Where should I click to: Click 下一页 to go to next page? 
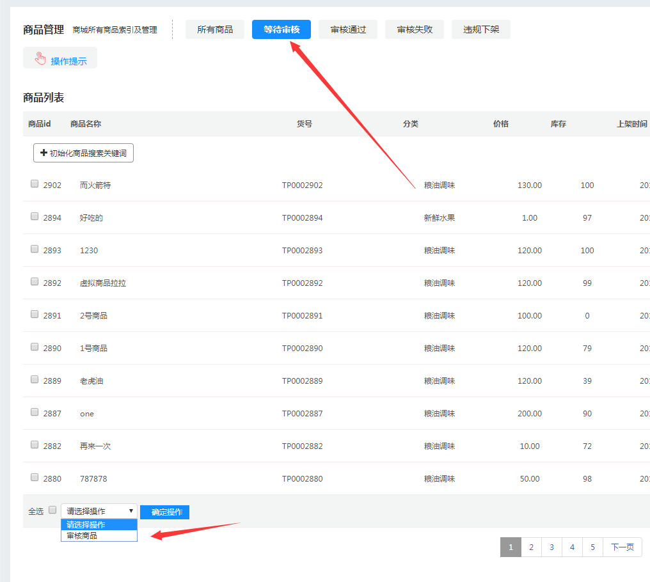pos(622,547)
